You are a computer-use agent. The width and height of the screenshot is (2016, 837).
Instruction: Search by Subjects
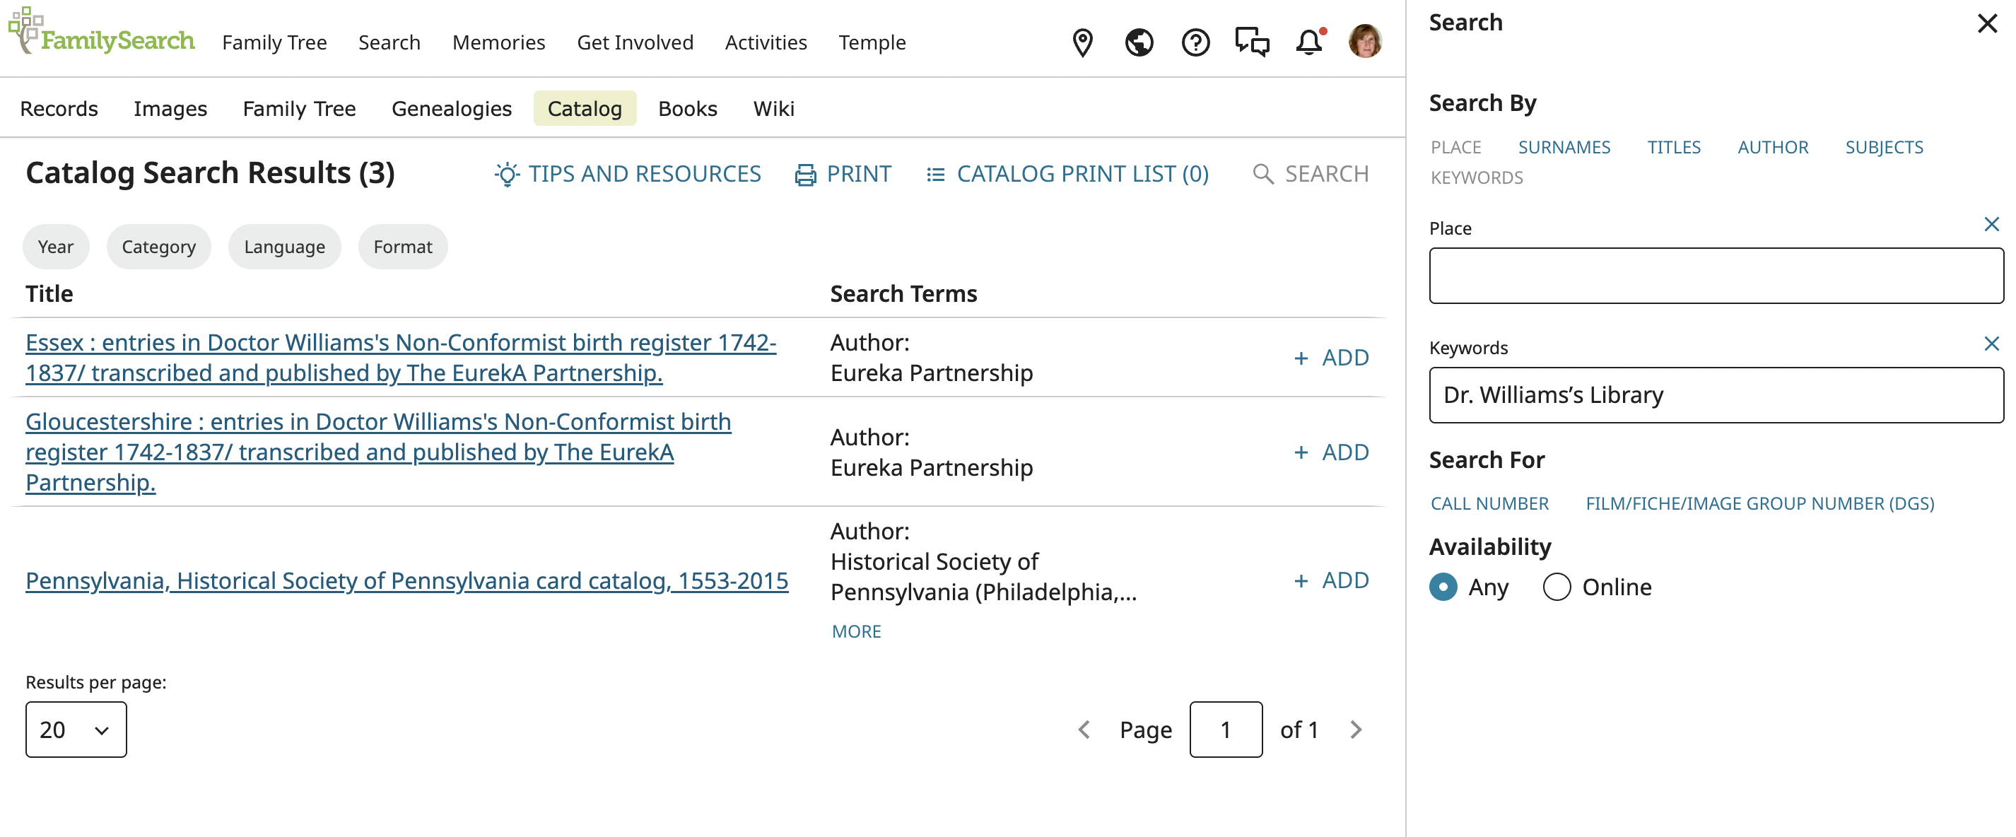pyautogui.click(x=1884, y=147)
